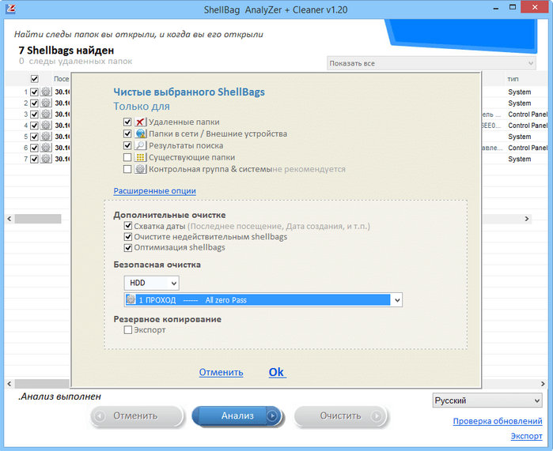Click the red X icon beside Удаленные папки

(x=140, y=122)
